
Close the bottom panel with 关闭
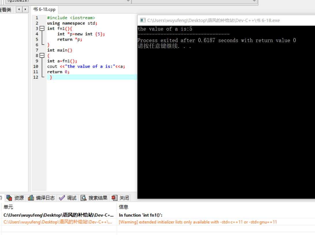120,198
